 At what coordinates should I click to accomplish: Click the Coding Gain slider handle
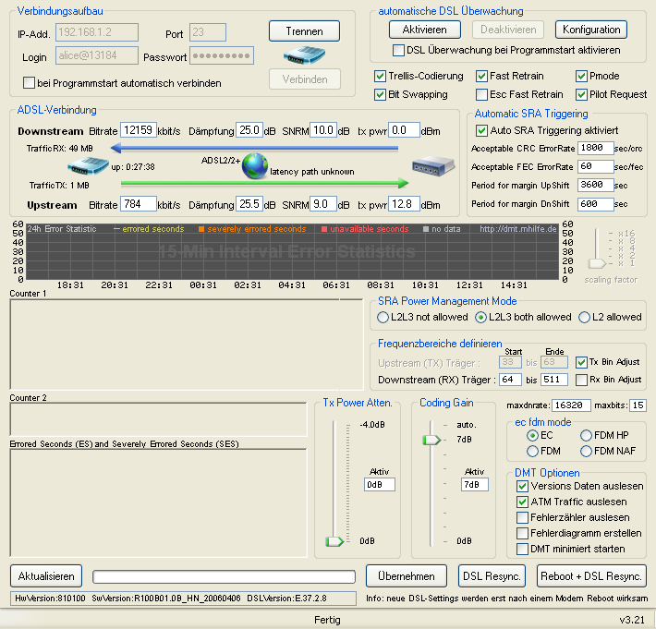coord(431,441)
